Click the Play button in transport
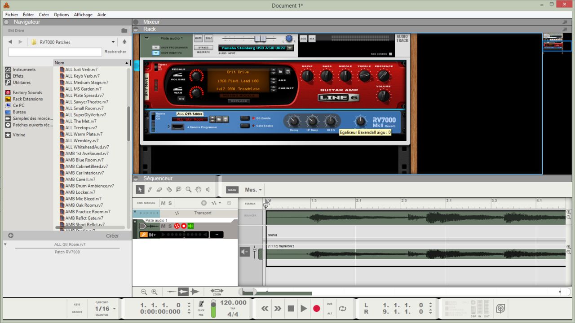This screenshot has width=575, height=323. click(304, 308)
